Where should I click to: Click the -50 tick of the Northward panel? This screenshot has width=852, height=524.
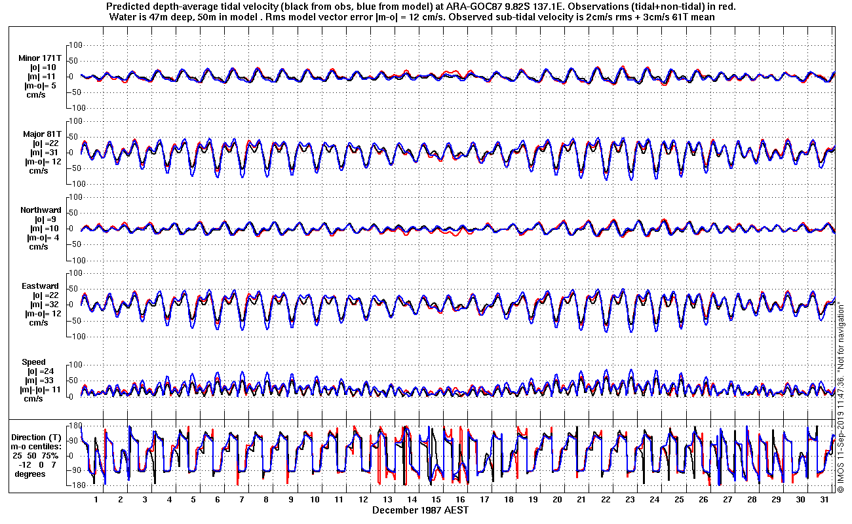(x=74, y=244)
